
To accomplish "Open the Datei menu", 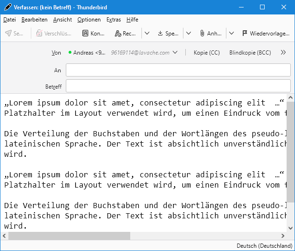I will tap(9, 20).
